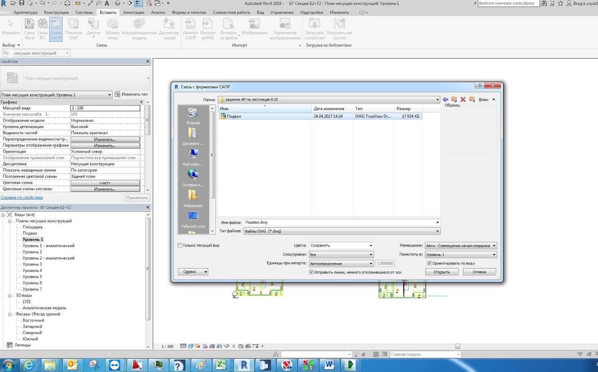Select Сетевое окружение in the dialog sidebar

193,178
